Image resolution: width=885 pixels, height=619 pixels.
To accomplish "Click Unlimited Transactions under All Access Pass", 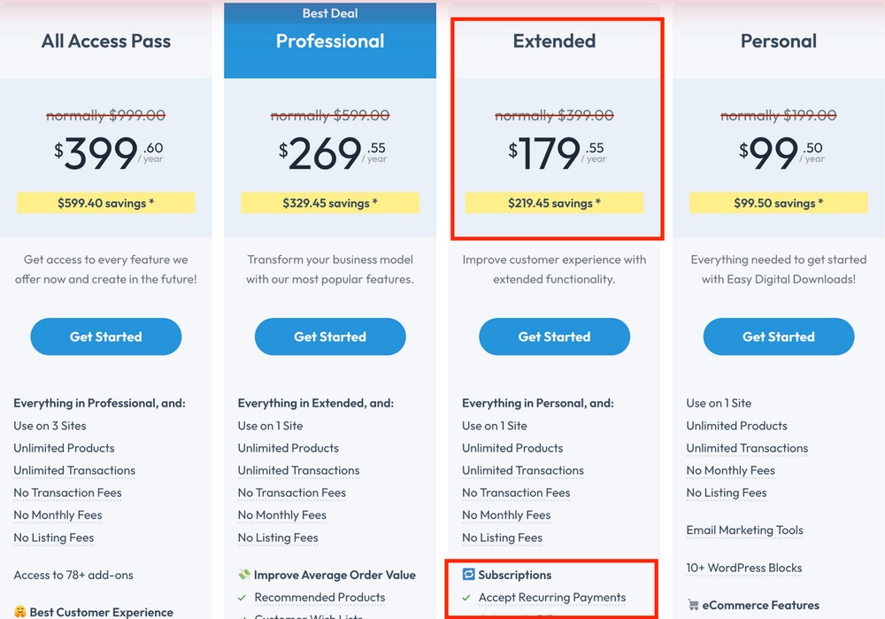I will pyautogui.click(x=74, y=470).
